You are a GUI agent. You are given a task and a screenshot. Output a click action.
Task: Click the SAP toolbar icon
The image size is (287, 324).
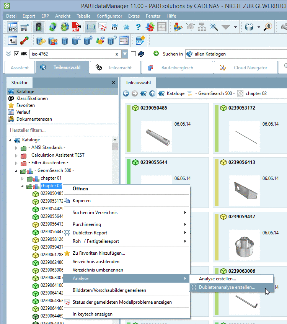coord(140,40)
